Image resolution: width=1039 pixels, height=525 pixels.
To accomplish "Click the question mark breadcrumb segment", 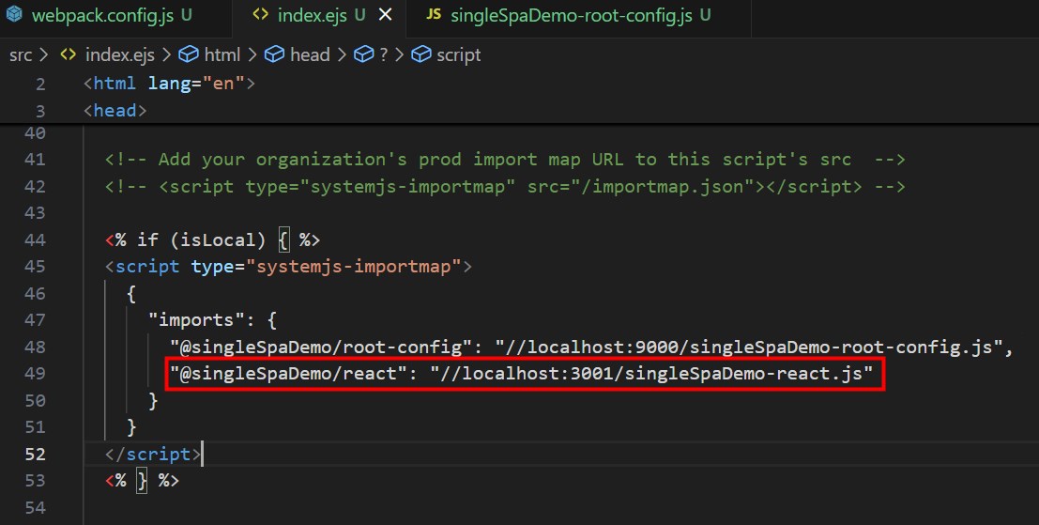I will click(x=384, y=55).
